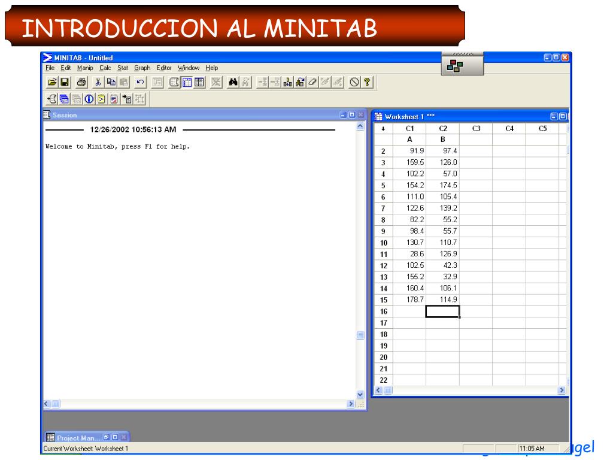Screen dimensions: 613x460
Task: Click the worksheet data-direction arrow cell
Action: point(383,129)
